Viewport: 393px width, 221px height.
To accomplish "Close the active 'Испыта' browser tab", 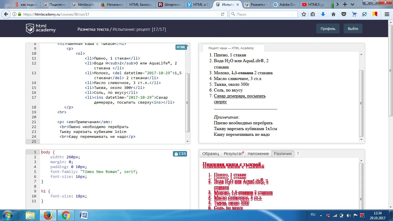I will [238, 5].
